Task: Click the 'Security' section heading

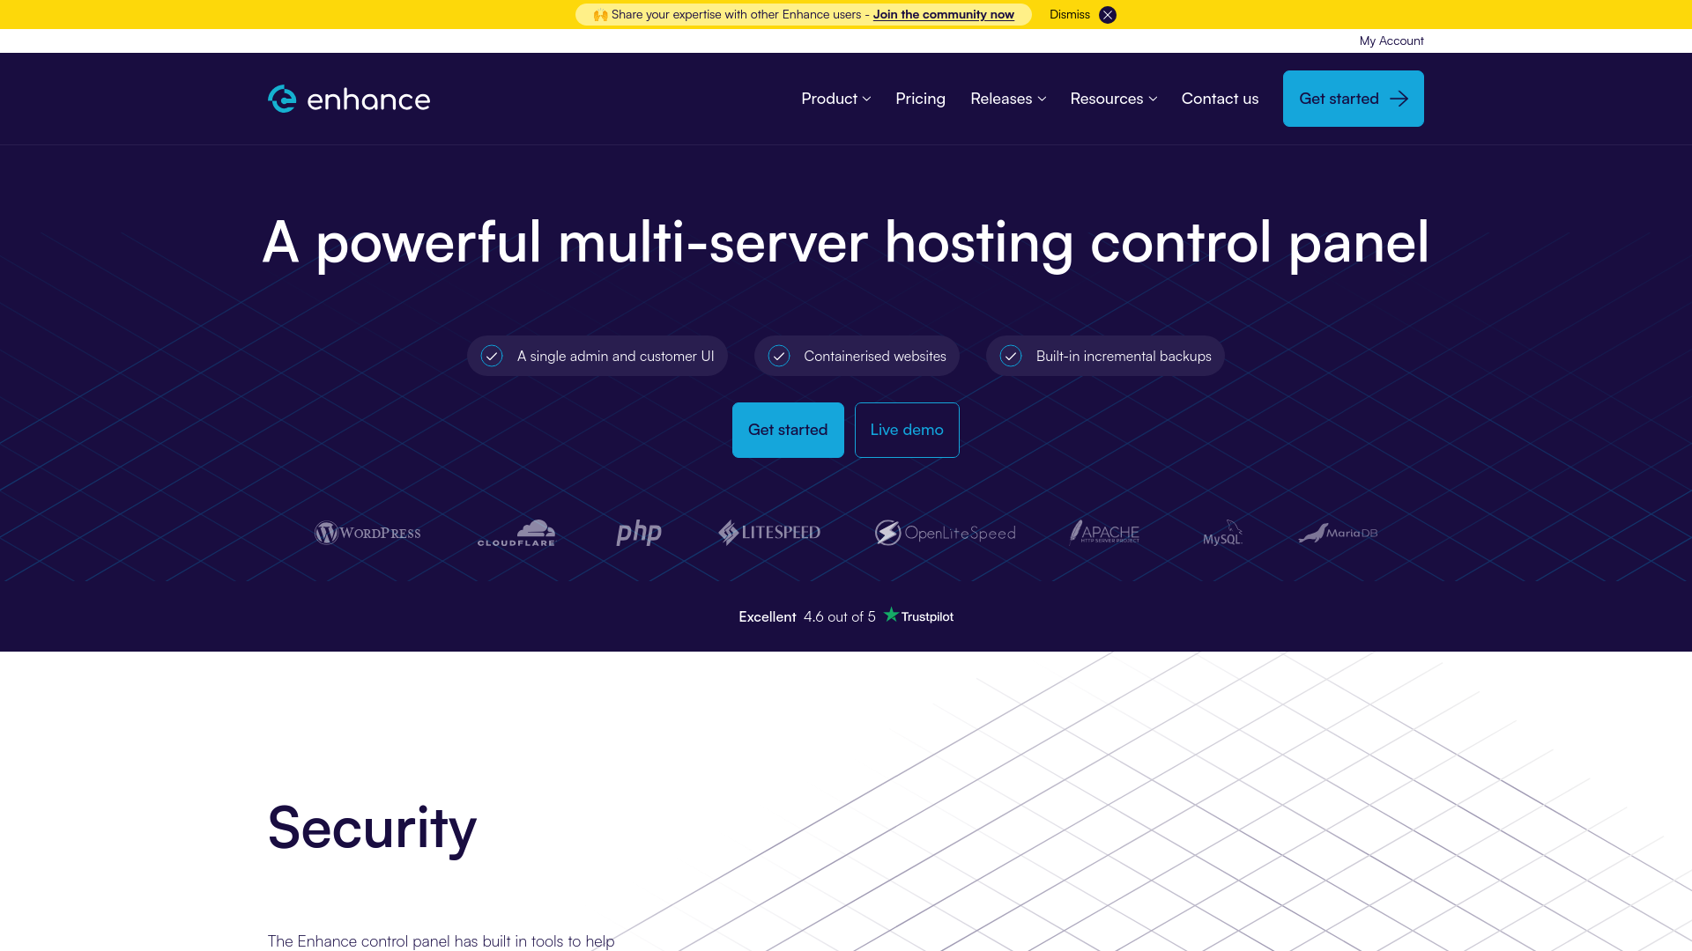Action: 372,828
